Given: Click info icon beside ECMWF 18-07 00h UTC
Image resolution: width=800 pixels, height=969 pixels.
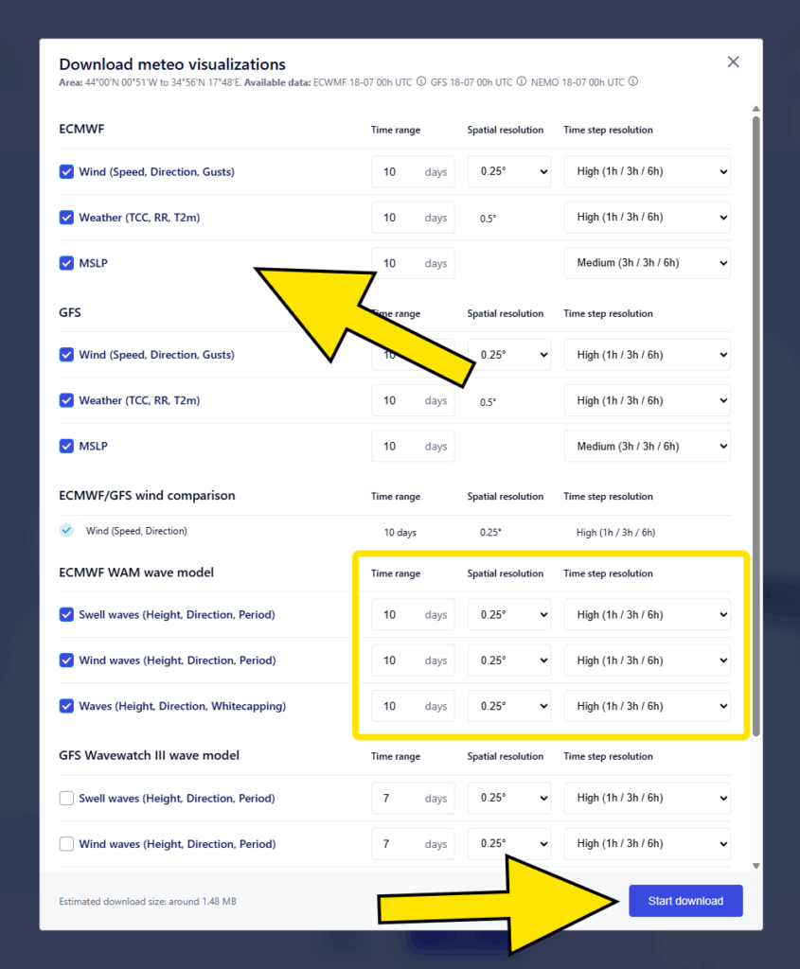Looking at the screenshot, I should pos(421,81).
